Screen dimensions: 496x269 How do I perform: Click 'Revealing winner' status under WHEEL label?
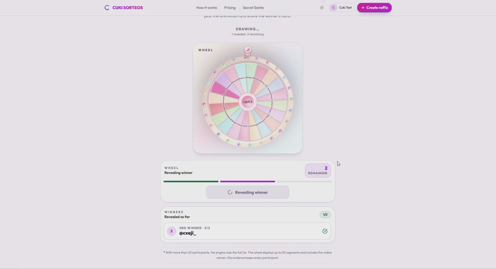pos(178,173)
